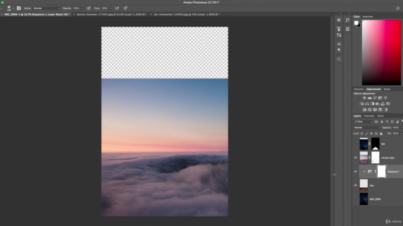Filter layers by adjustment layers
Viewport: 403px width, 226px height.
[382, 122]
